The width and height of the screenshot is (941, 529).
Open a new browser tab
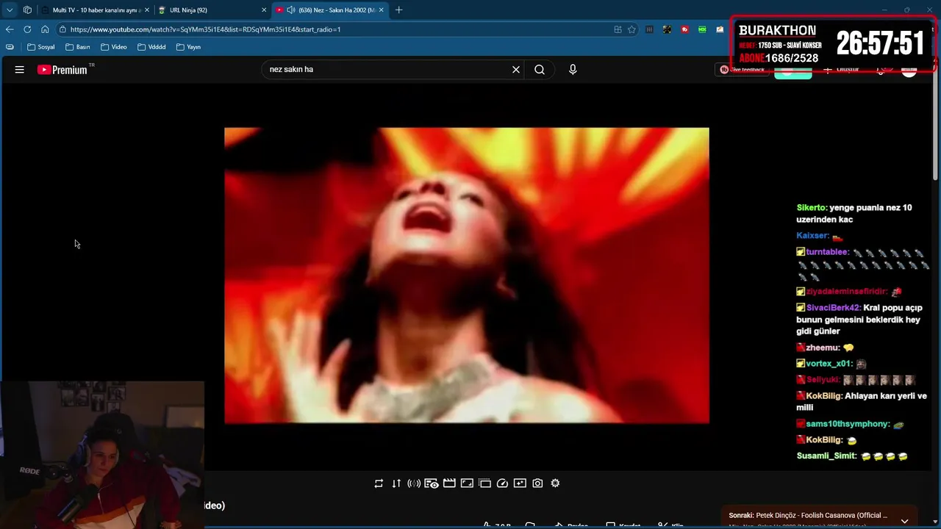[399, 10]
